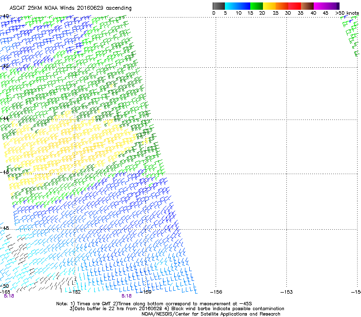Click the ASCAT 25KM NOAA Winds title
Image resolution: width=361 pixels, height=317 pixels.
[70, 8]
